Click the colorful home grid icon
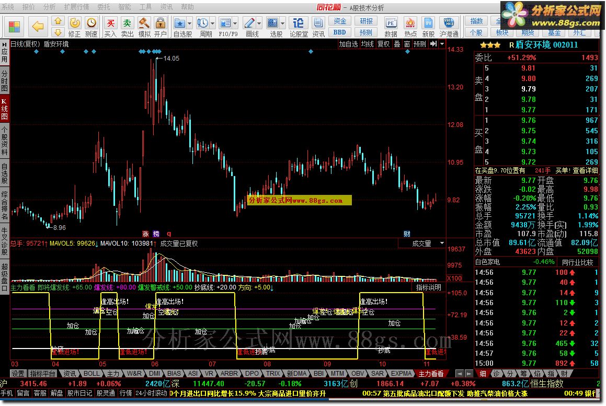The image size is (606, 406). tap(14, 27)
